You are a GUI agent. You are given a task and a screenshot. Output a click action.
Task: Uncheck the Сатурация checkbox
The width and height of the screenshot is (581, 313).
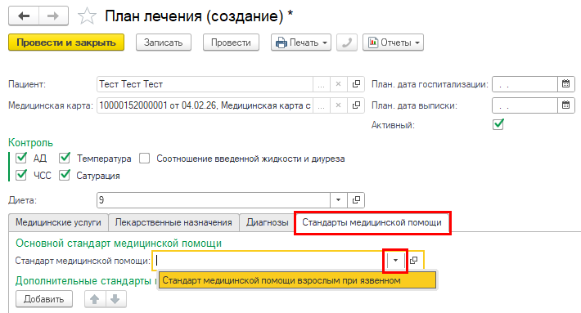(x=65, y=175)
